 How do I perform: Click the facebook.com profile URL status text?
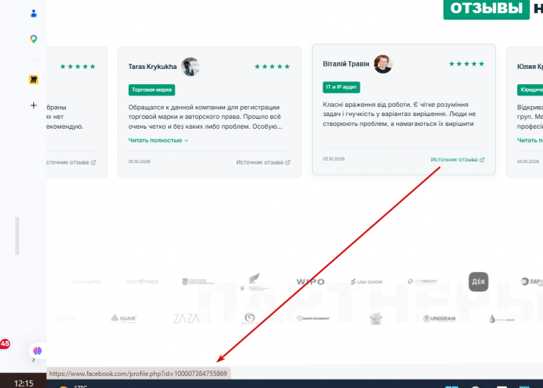click(138, 374)
